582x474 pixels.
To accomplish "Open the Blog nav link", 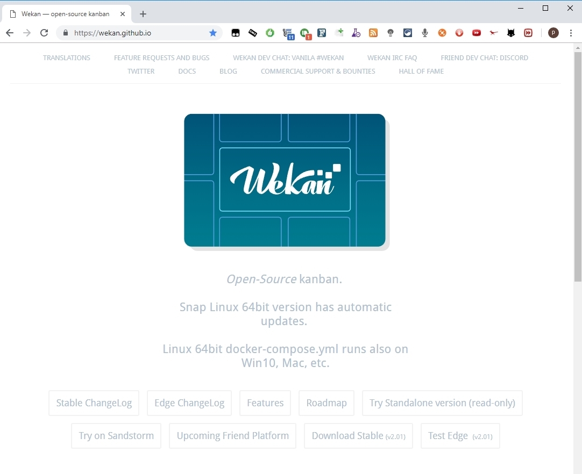I will (228, 71).
